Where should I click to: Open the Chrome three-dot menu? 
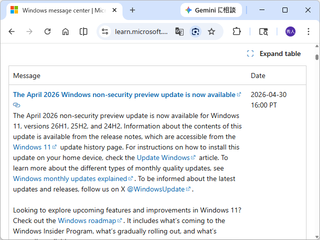tap(308, 31)
